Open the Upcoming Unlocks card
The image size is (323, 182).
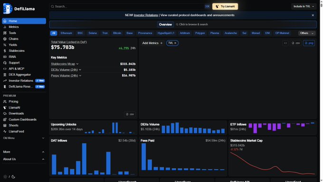tap(93, 127)
